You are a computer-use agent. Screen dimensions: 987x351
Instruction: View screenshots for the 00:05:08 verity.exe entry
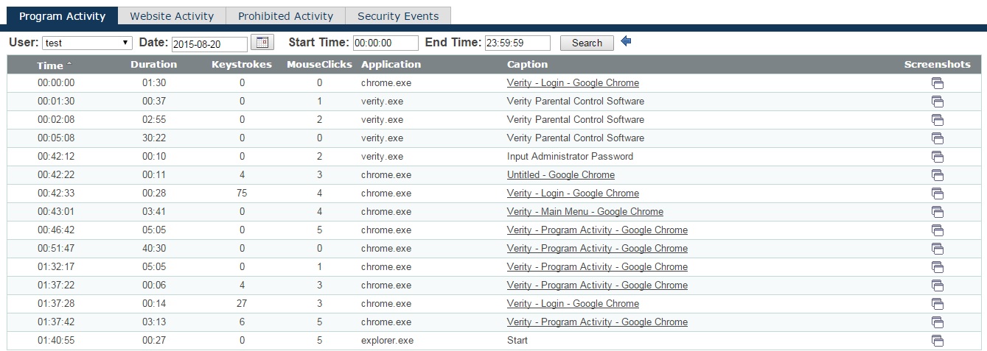click(x=937, y=138)
